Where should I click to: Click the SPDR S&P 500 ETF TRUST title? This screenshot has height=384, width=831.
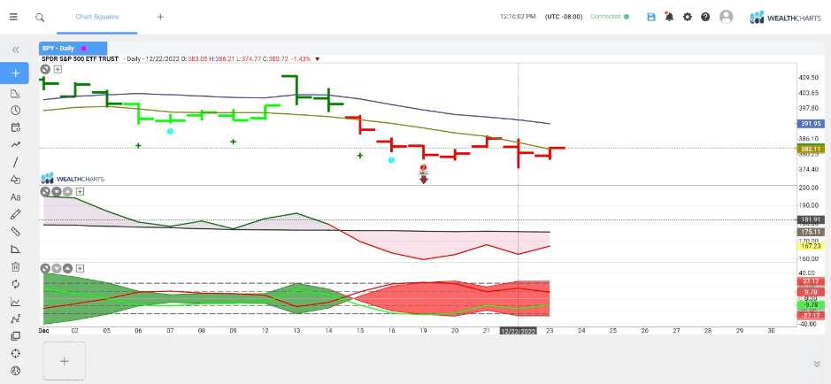point(80,58)
